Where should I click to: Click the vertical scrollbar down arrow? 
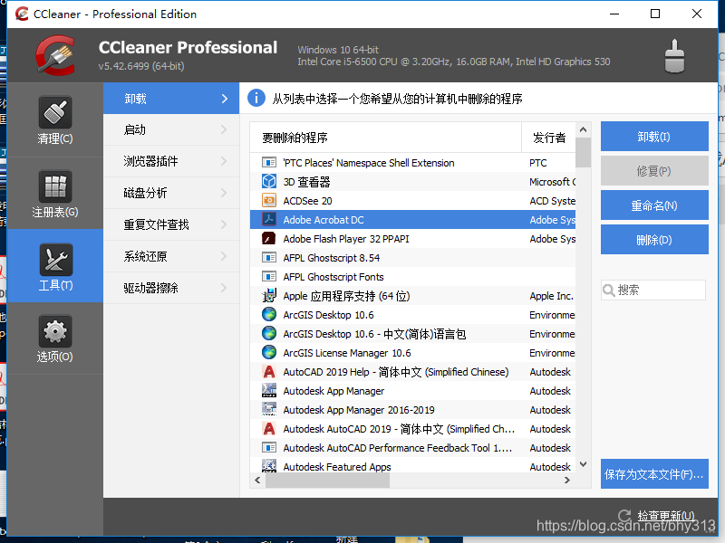pyautogui.click(x=583, y=464)
